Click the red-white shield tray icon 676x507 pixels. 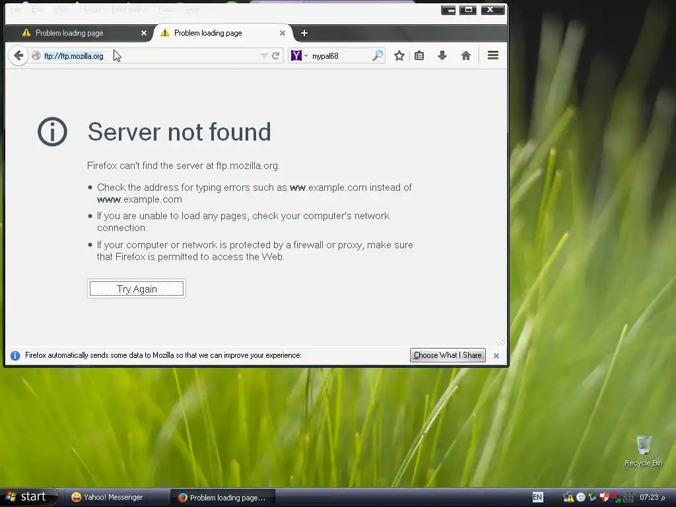605,498
